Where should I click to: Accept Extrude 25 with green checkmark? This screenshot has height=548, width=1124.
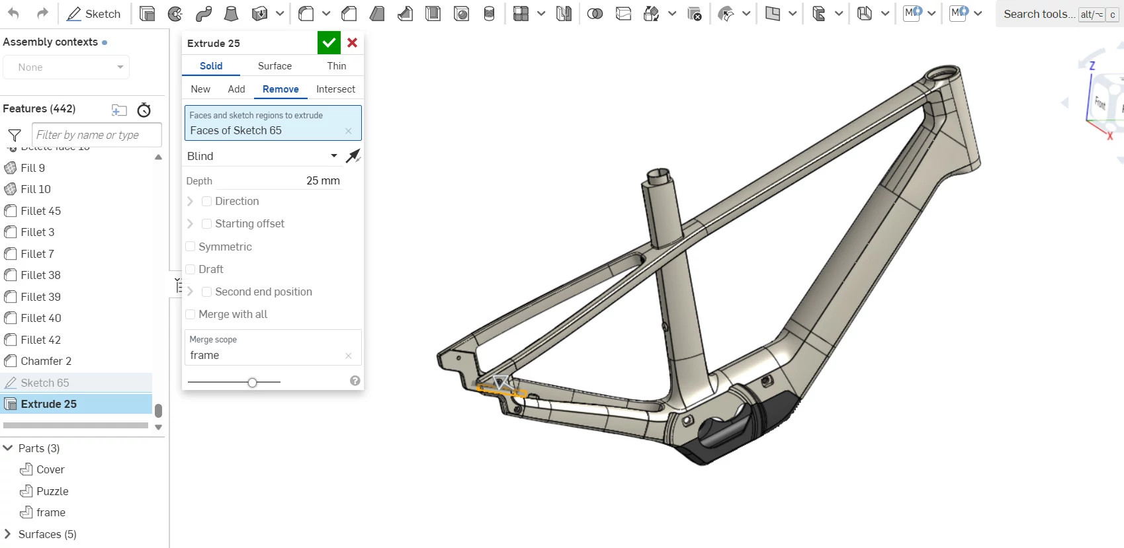click(329, 43)
